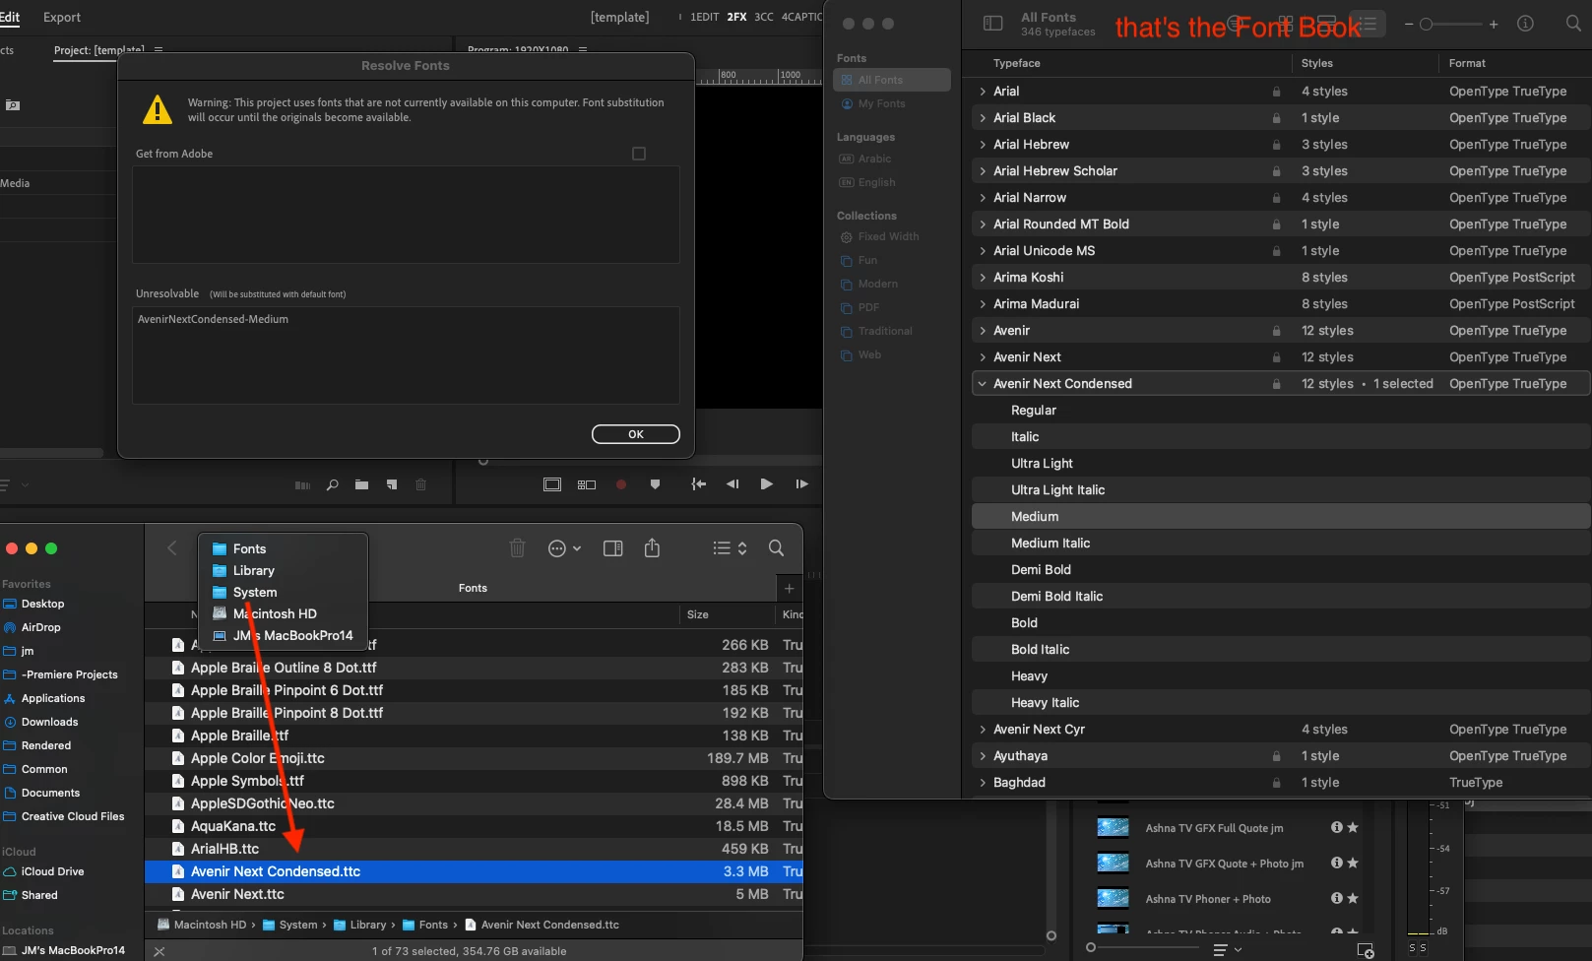Search in the Finder window
The image size is (1592, 961).
[x=776, y=548]
